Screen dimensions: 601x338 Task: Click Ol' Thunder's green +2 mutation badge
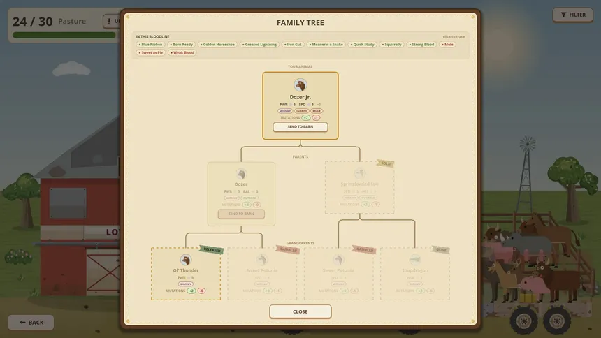tap(191, 291)
